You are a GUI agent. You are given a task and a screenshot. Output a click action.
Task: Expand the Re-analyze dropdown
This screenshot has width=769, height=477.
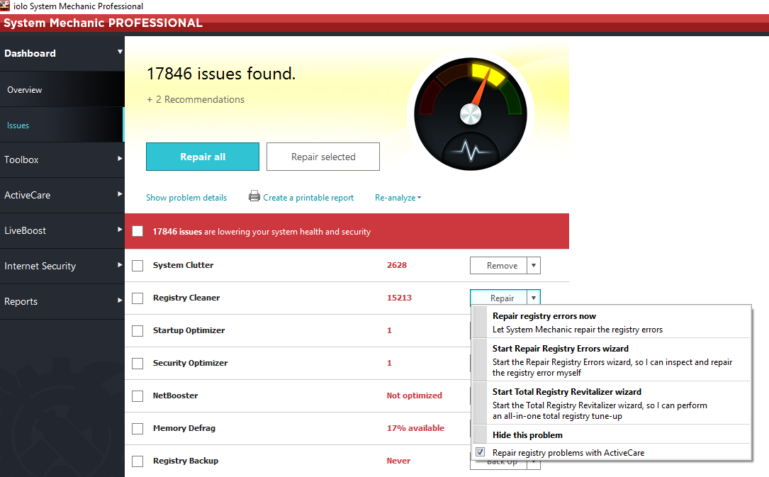coord(398,198)
